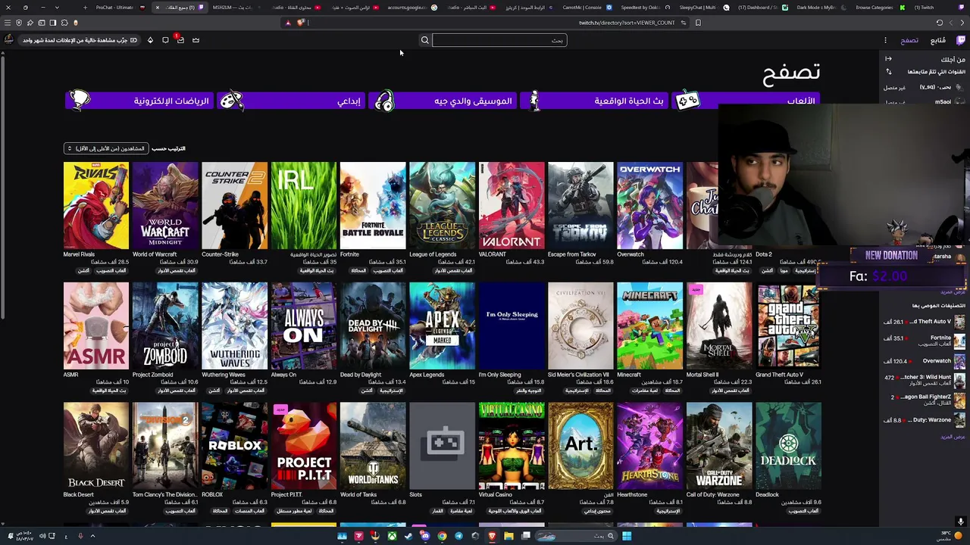This screenshot has width=970, height=545.
Task: Click the browser address bar URL
Action: (627, 23)
